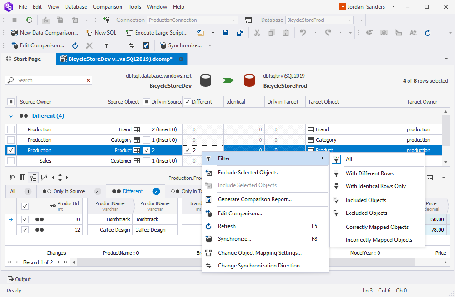The width and height of the screenshot is (455, 297).
Task: Open the Jordan Sanders account dropdown
Action: coord(394,7)
